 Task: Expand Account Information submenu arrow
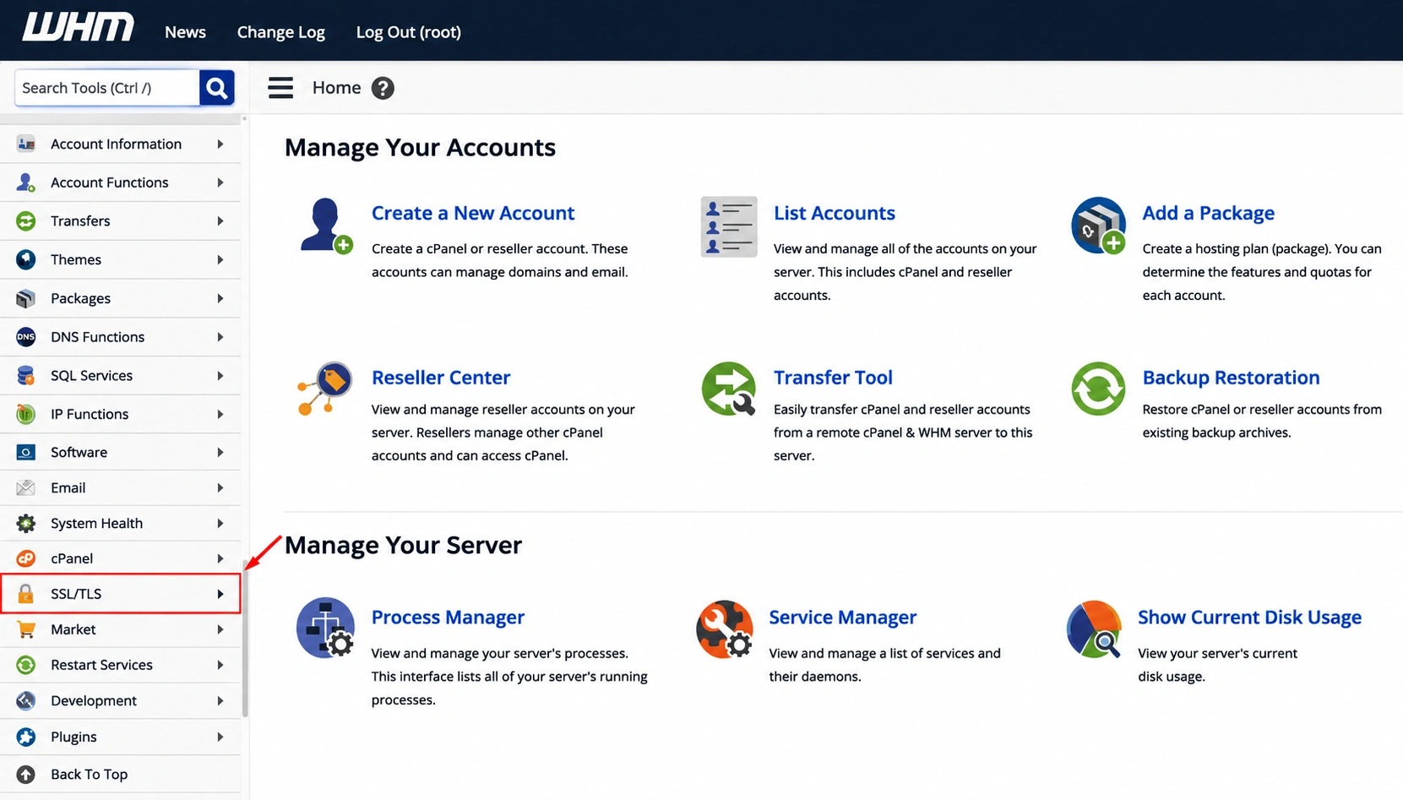pyautogui.click(x=220, y=144)
